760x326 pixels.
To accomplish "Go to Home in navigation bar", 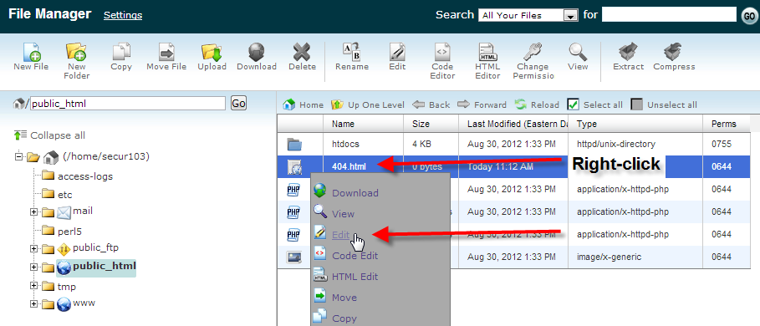I will click(x=303, y=104).
